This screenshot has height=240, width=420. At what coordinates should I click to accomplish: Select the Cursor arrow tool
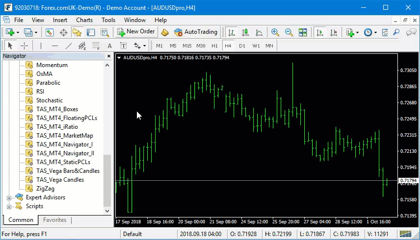pyautogui.click(x=10, y=46)
